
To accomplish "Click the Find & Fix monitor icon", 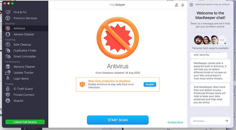I will (x=8, y=12).
